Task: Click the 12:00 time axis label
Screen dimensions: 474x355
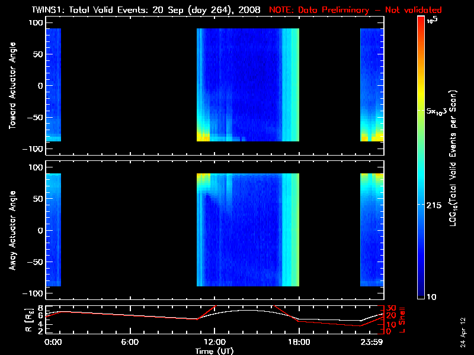Action: (214, 342)
